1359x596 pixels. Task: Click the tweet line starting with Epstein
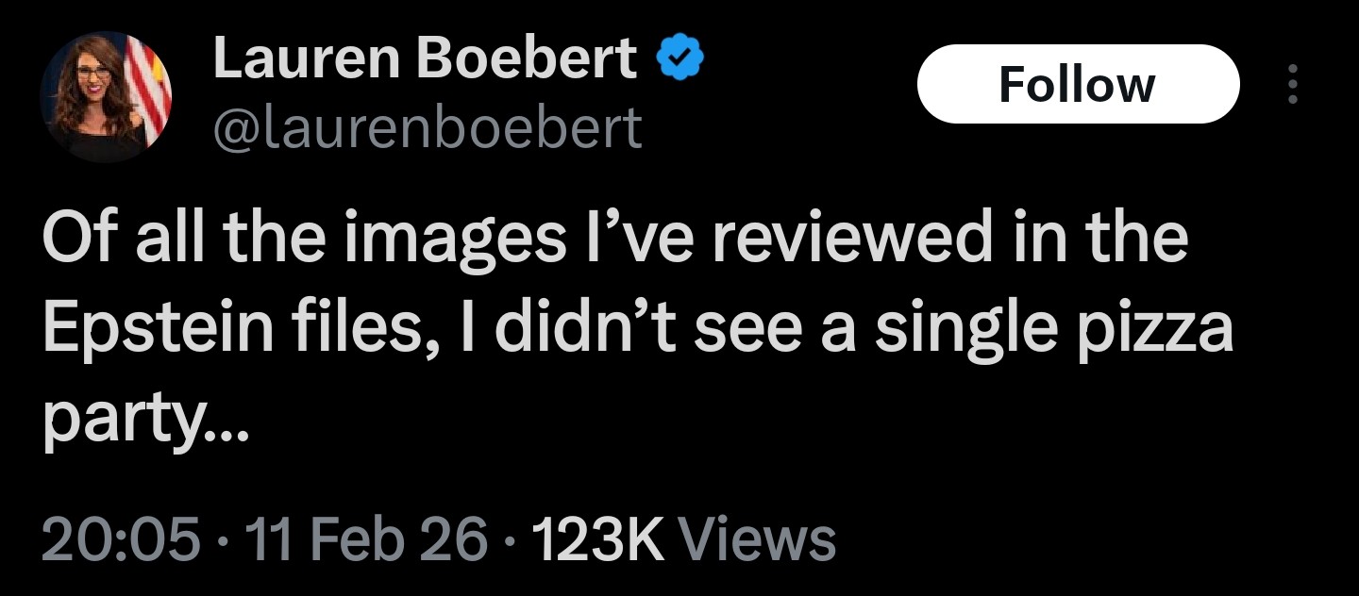(x=637, y=327)
